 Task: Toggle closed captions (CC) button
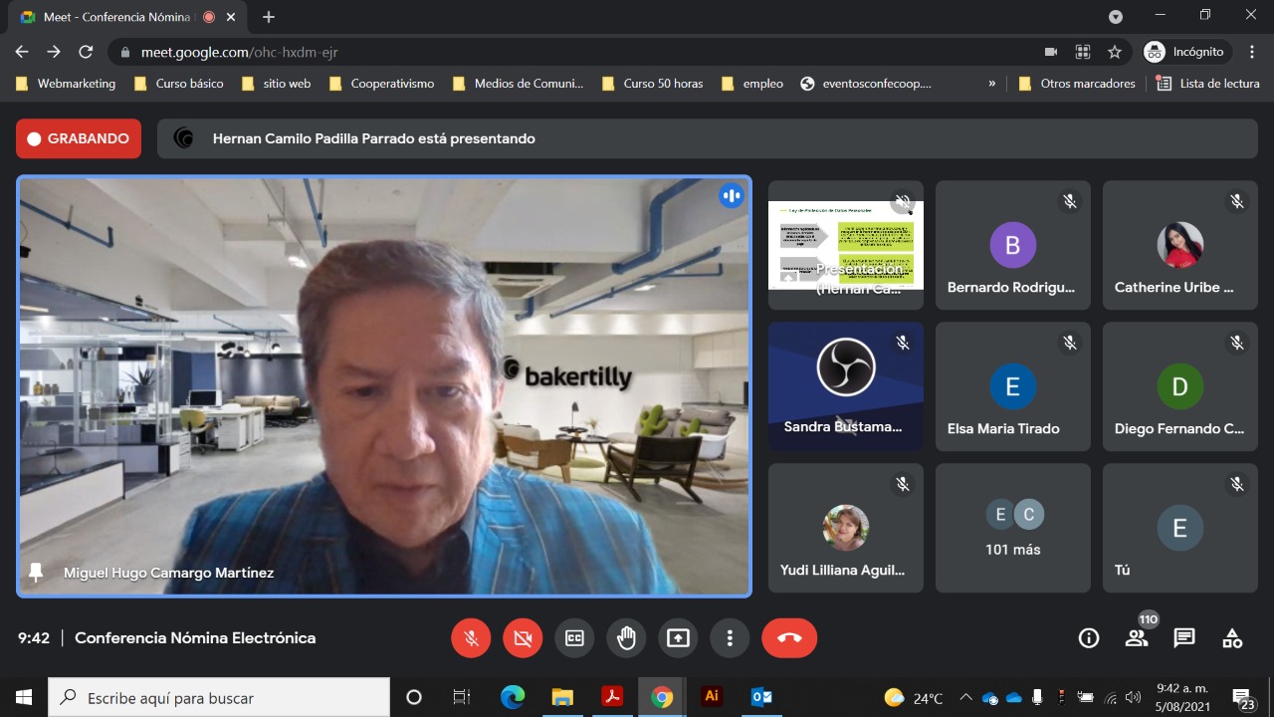tap(574, 638)
